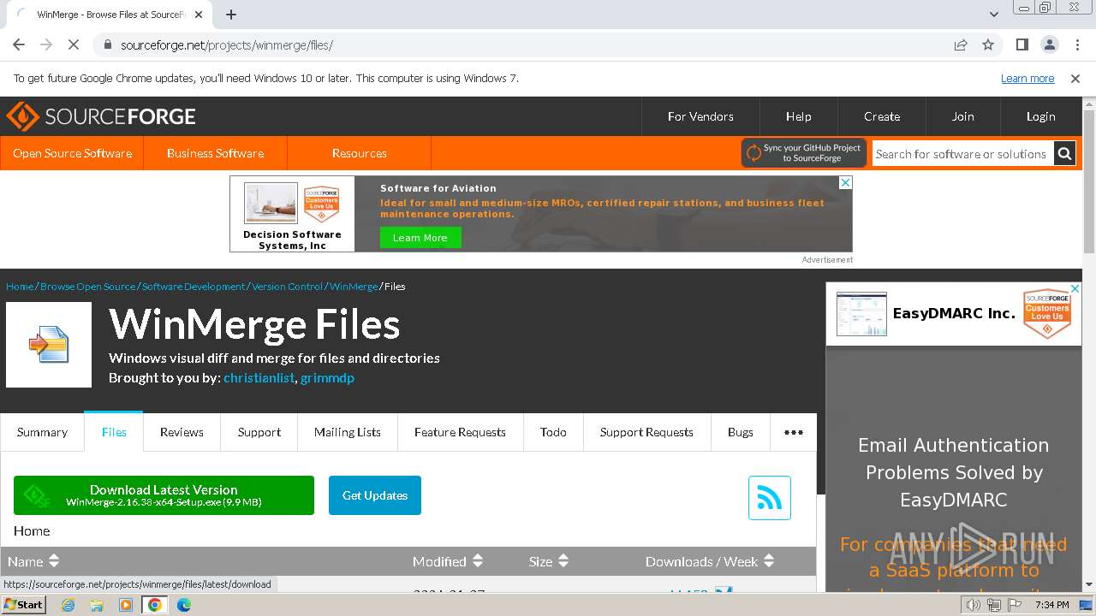
Task: Open Open Source Software menu
Action: [72, 153]
